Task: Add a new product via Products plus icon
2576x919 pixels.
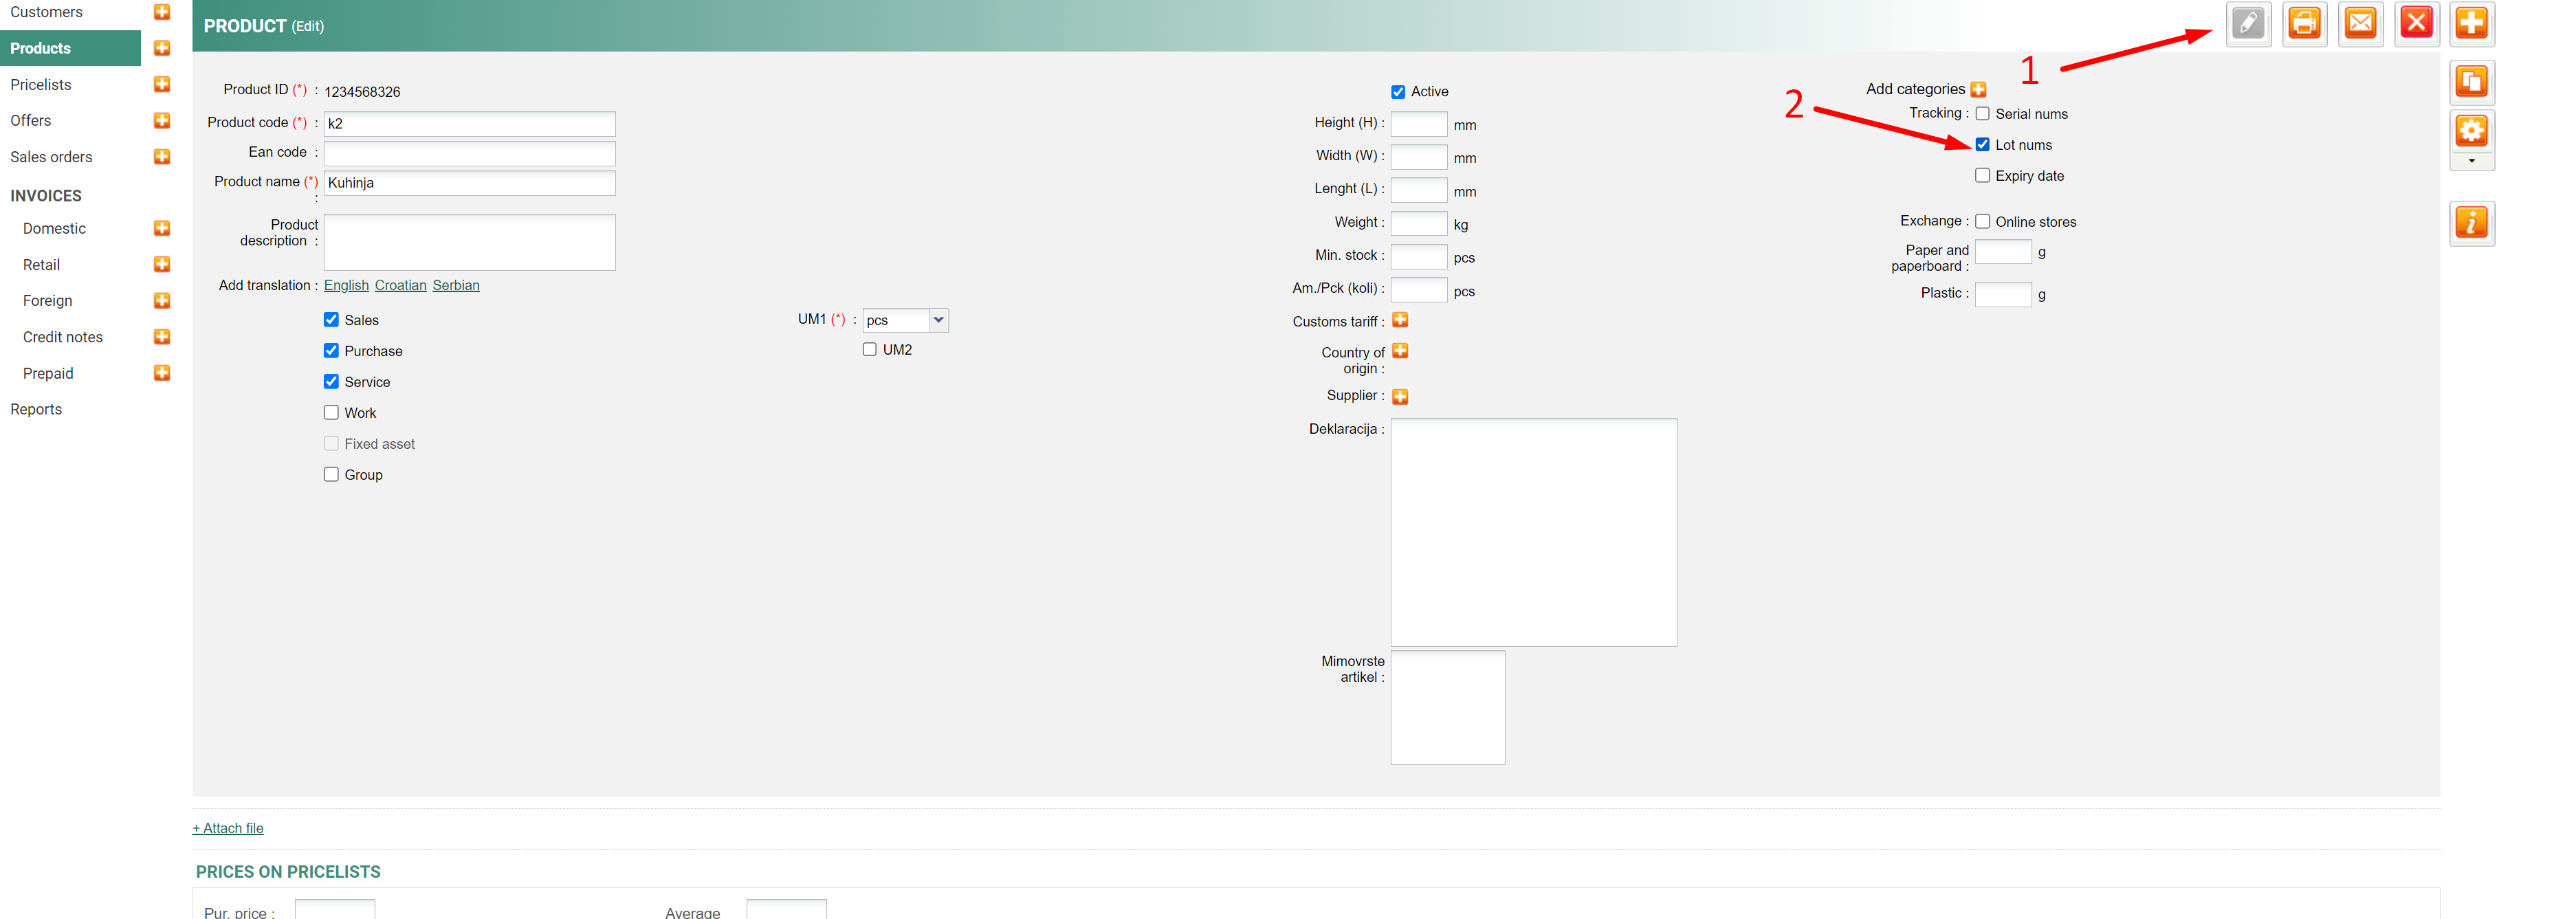Action: pos(162,48)
